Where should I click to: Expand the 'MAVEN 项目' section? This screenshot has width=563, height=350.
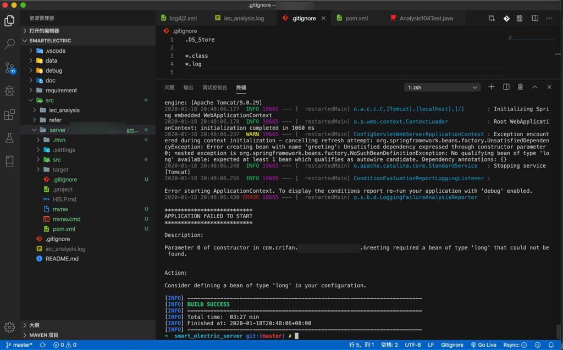point(44,335)
